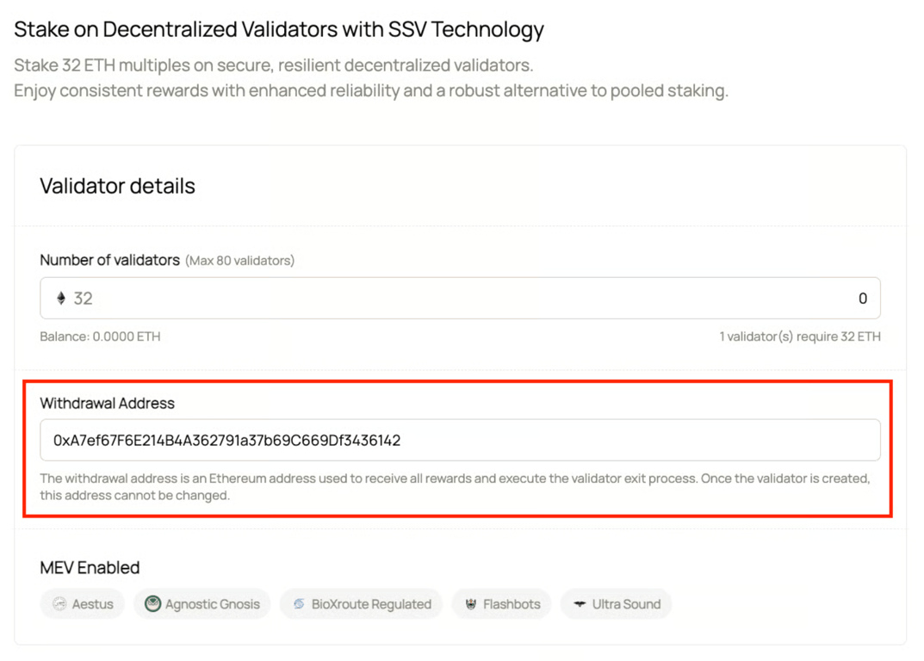
Task: Toggle the Flashbots relay label
Action: (x=512, y=604)
